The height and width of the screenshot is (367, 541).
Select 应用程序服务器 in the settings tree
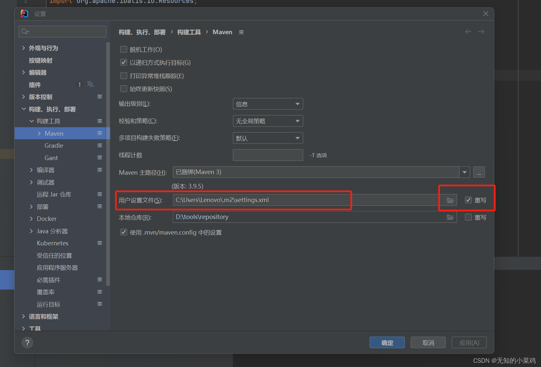(x=57, y=268)
